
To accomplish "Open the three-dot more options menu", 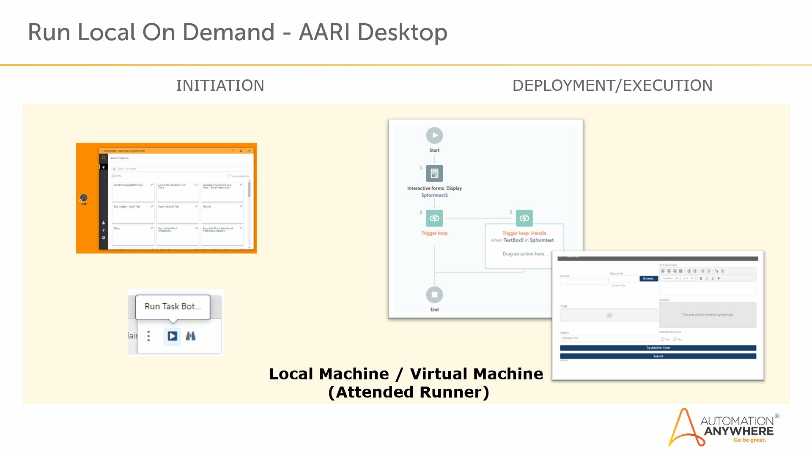I will 148,336.
